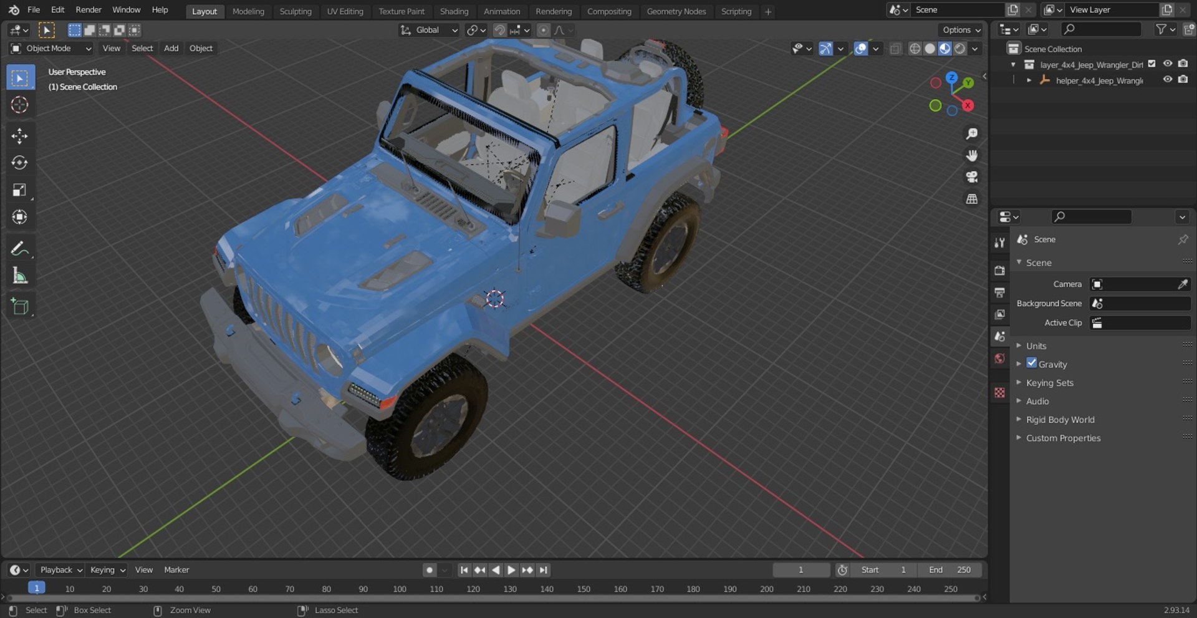Open the Object Mode dropdown

tap(51, 49)
